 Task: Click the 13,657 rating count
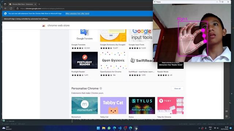[116, 48]
